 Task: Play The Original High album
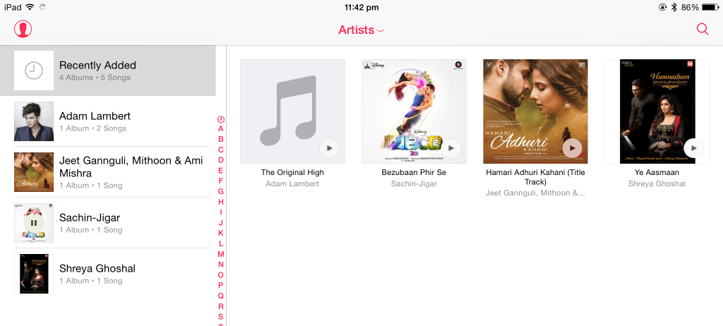tap(330, 148)
